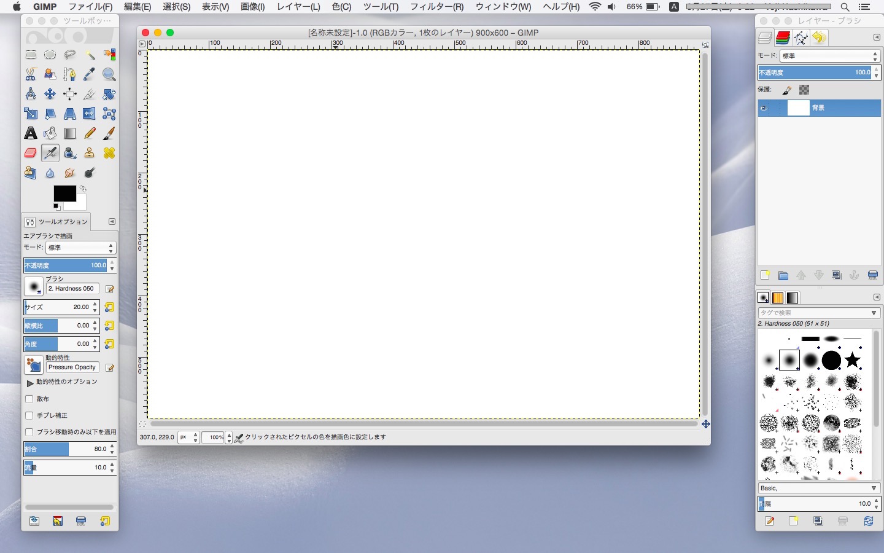Image resolution: width=884 pixels, height=553 pixels.
Task: Toggle lock alpha channel checkerboard icon
Action: pyautogui.click(x=804, y=90)
